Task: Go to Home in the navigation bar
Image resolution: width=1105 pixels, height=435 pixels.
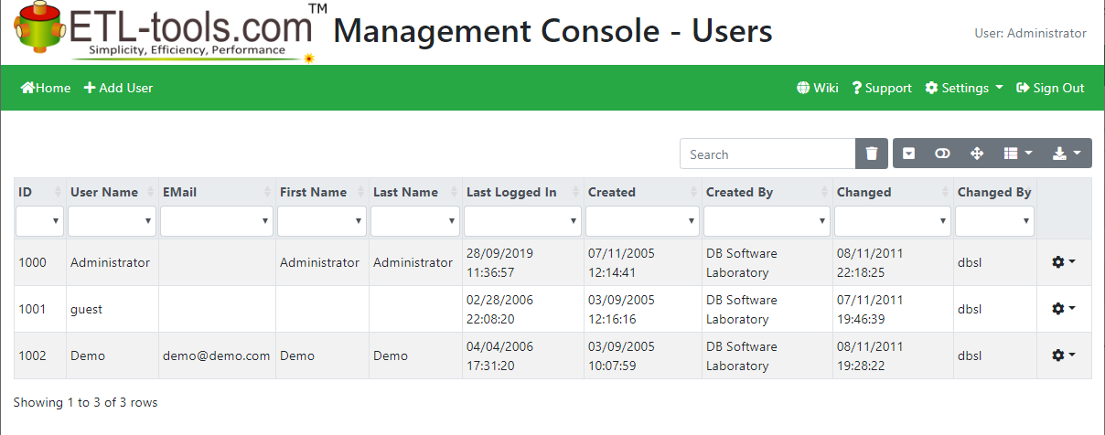Action: click(x=46, y=88)
